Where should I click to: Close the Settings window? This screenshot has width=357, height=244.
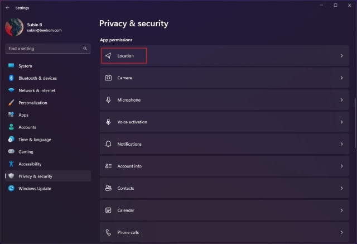point(350,5)
